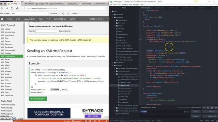Open XML HOME sidebar link

click(x=5, y=29)
